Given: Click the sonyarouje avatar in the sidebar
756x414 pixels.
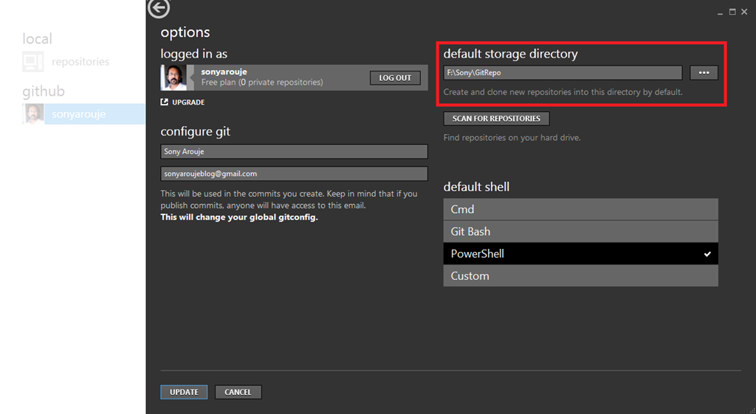Looking at the screenshot, I should pyautogui.click(x=33, y=114).
